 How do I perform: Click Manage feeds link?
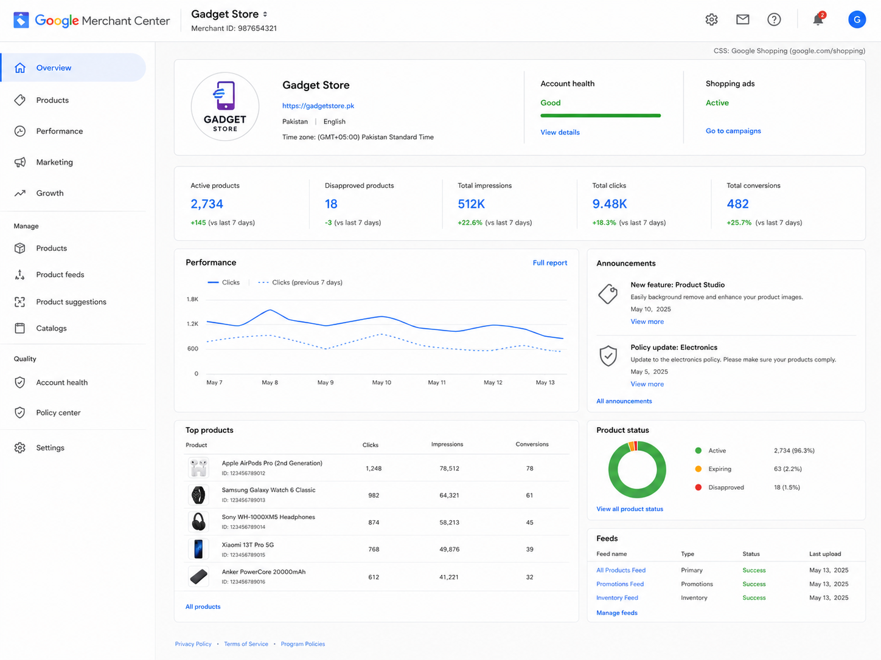(617, 613)
